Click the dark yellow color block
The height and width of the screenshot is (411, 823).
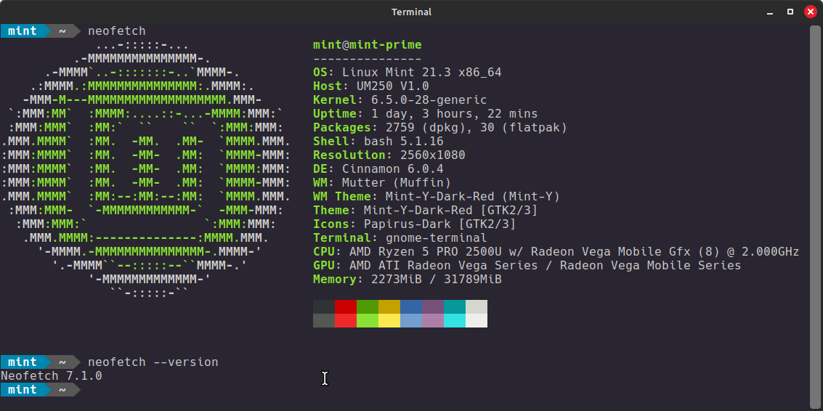coord(389,307)
